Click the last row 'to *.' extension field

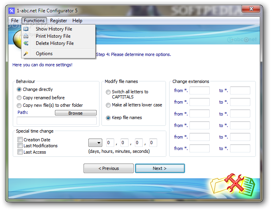[240, 148]
